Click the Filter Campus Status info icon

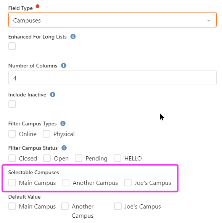tap(64, 148)
